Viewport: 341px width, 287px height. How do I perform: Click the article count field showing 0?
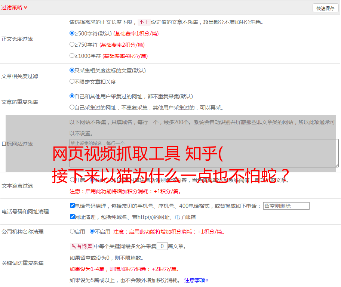point(162,246)
